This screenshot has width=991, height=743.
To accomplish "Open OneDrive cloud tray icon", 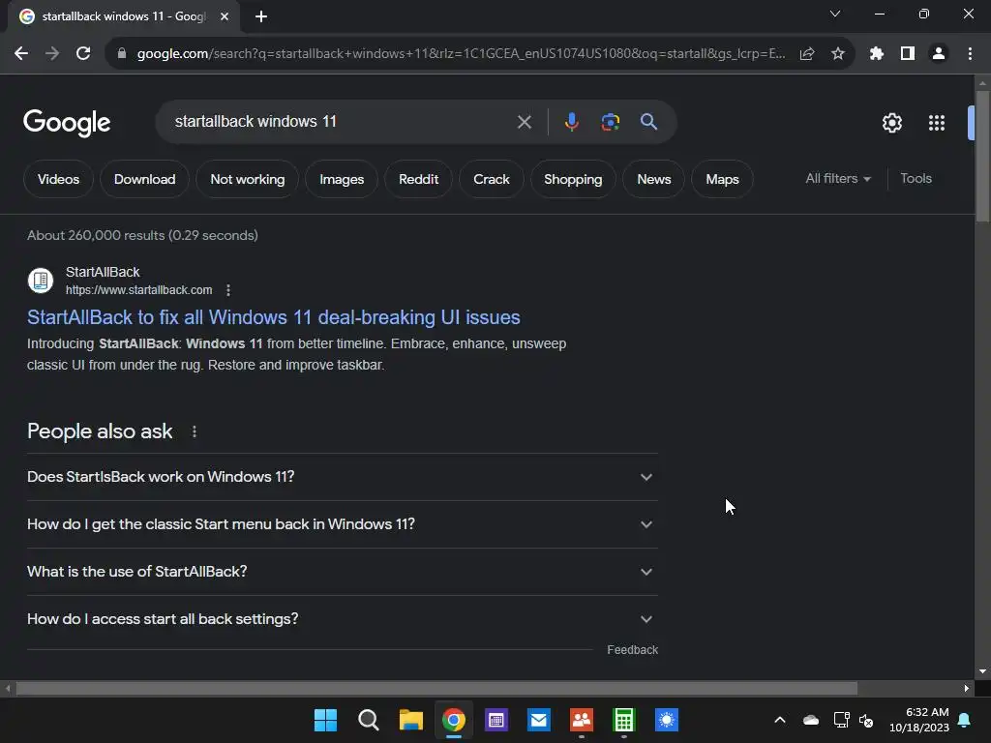I will point(810,720).
